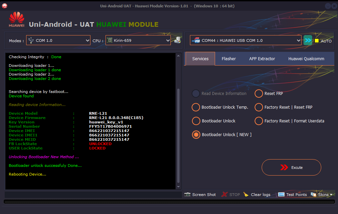
Task: Click 'Bootloader unlock successfuly Done...' log line
Action: click(x=45, y=166)
